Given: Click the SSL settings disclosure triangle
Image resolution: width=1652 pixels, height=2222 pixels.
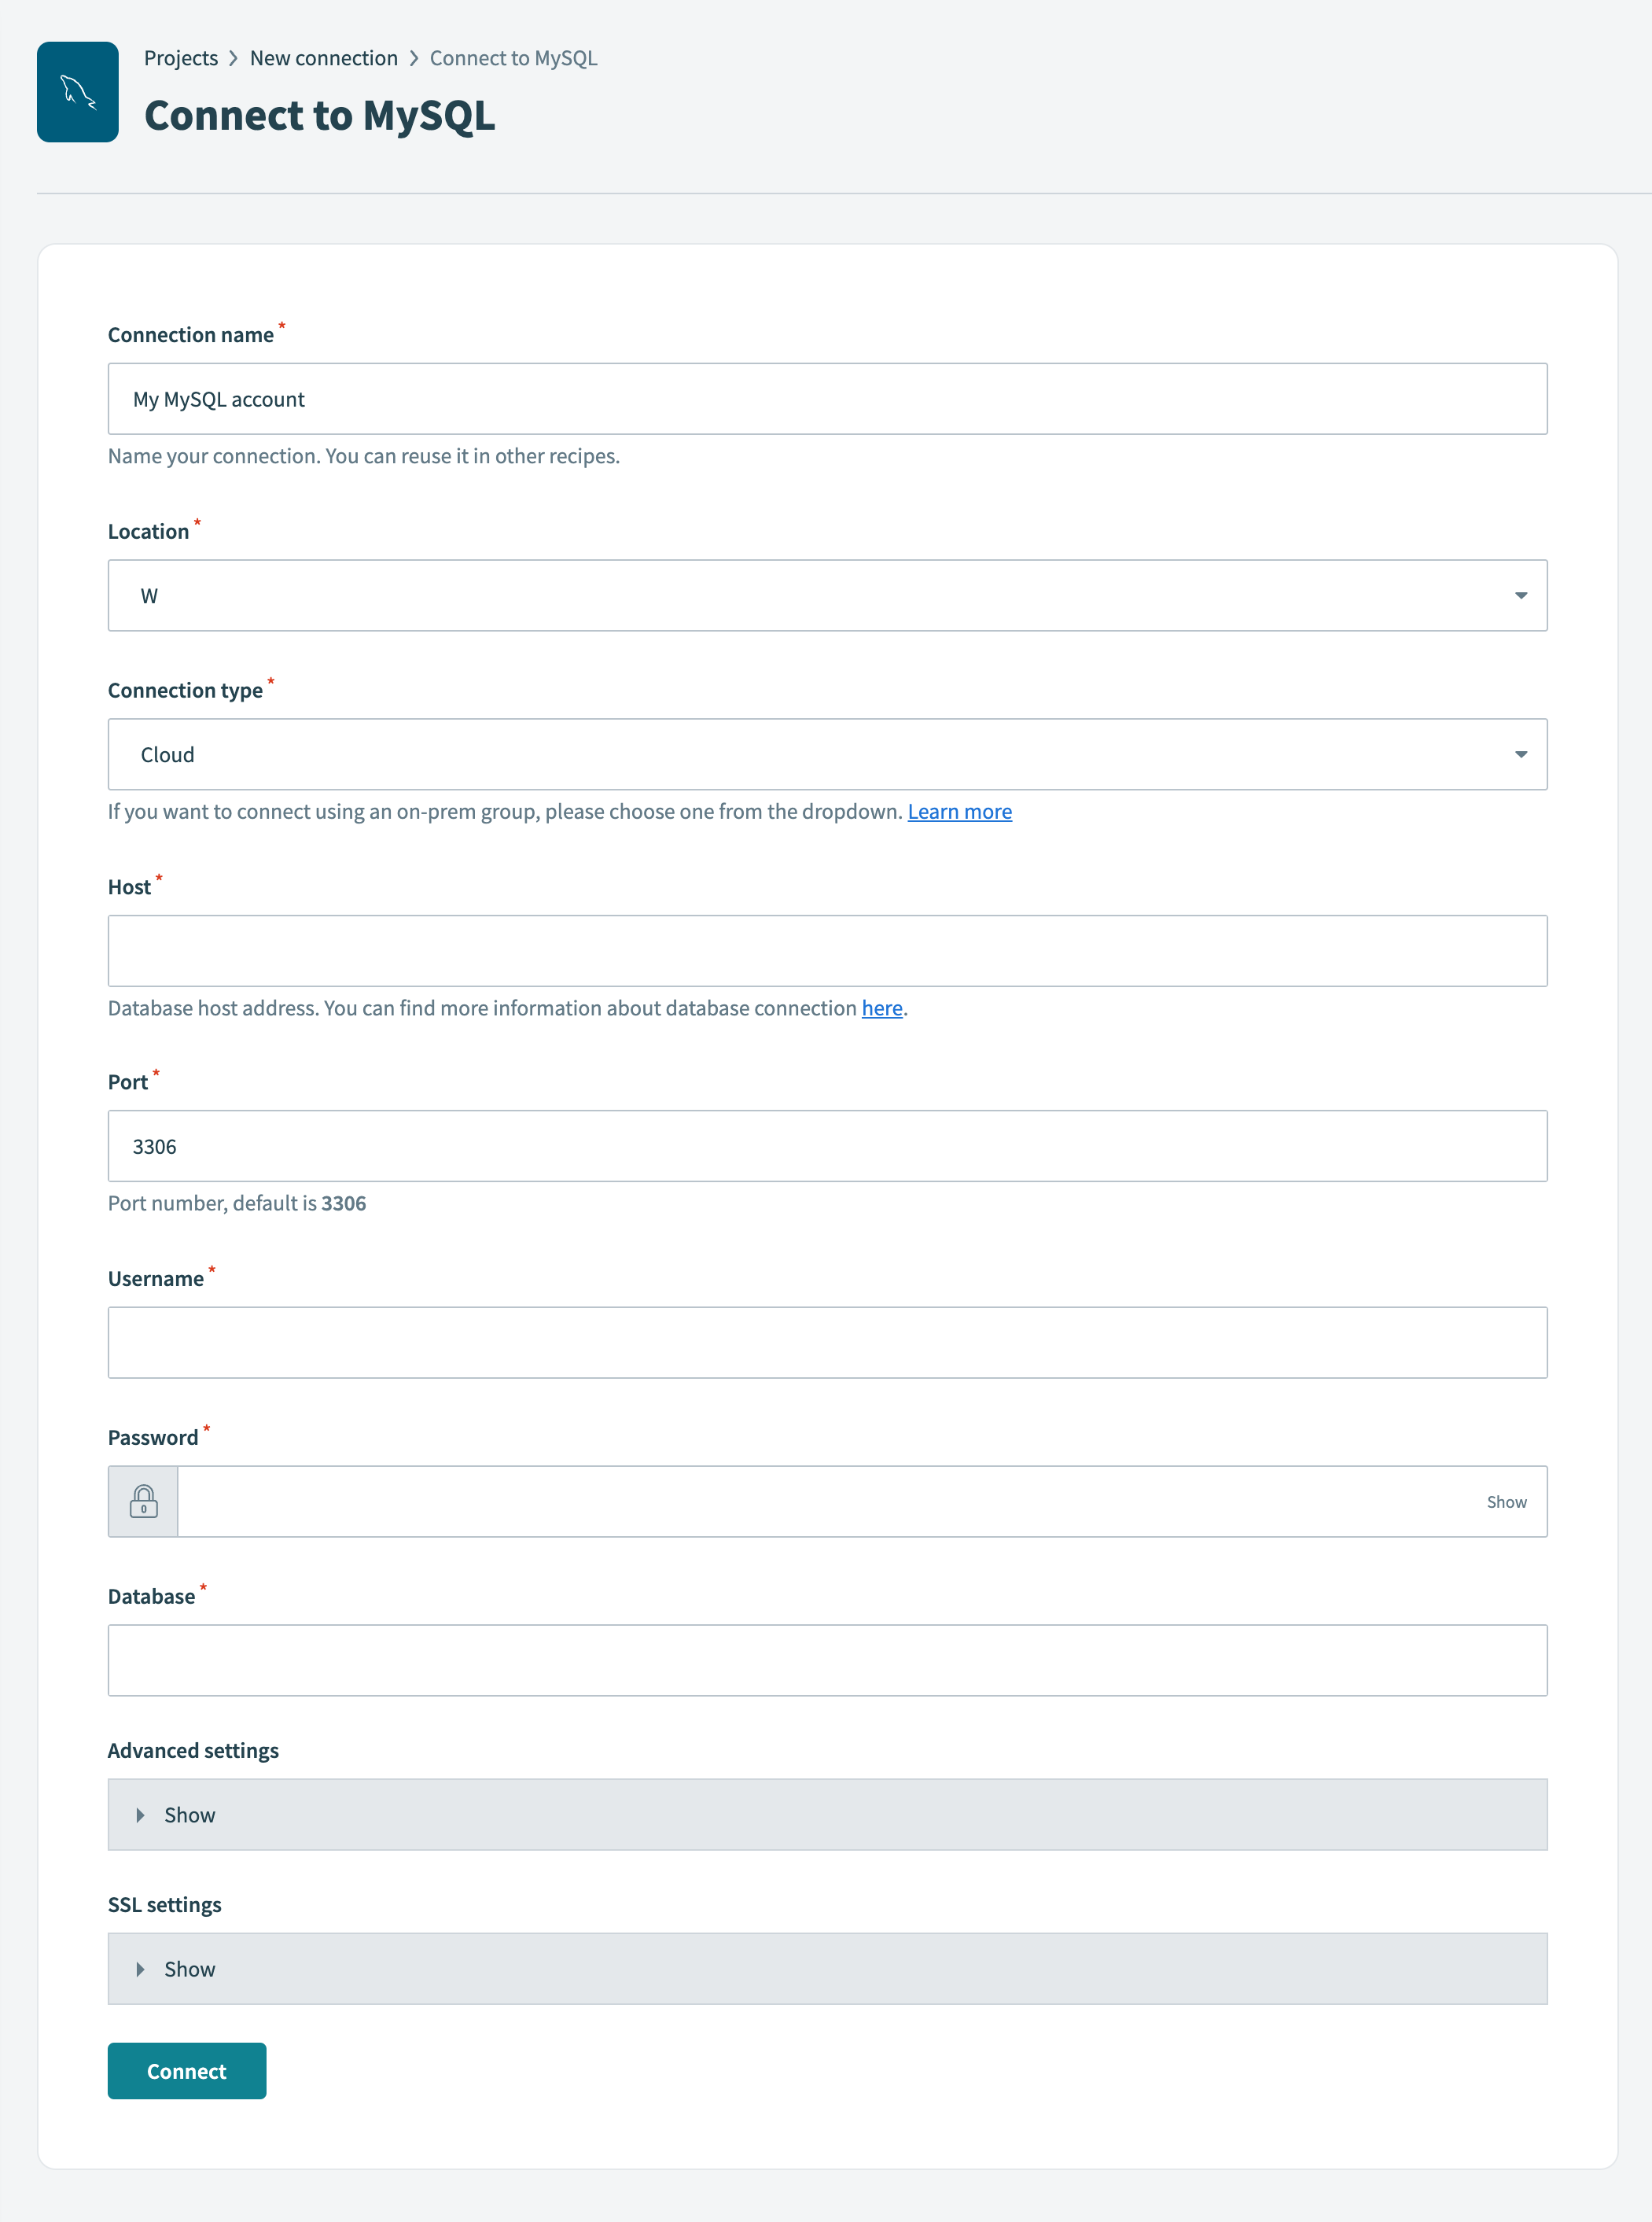Looking at the screenshot, I should click(140, 1968).
